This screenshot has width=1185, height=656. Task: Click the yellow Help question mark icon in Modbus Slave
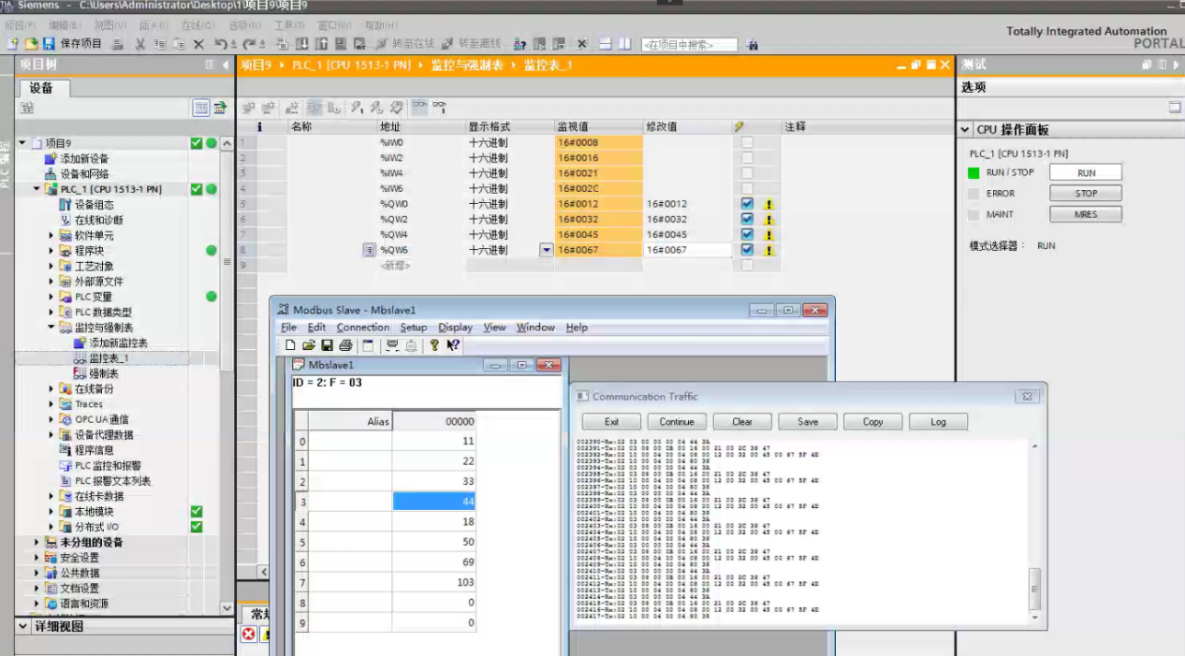434,345
